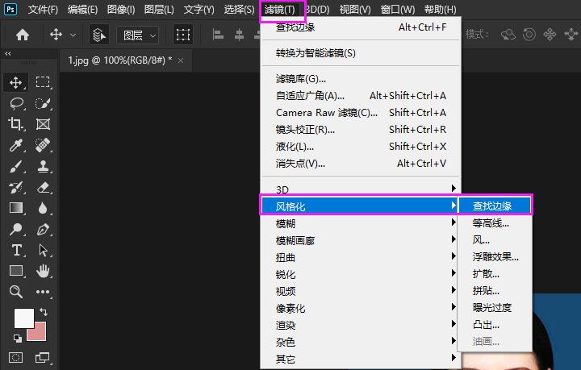The height and width of the screenshot is (370, 581).
Task: Select the Zoom magnifier tool
Action: (16, 292)
